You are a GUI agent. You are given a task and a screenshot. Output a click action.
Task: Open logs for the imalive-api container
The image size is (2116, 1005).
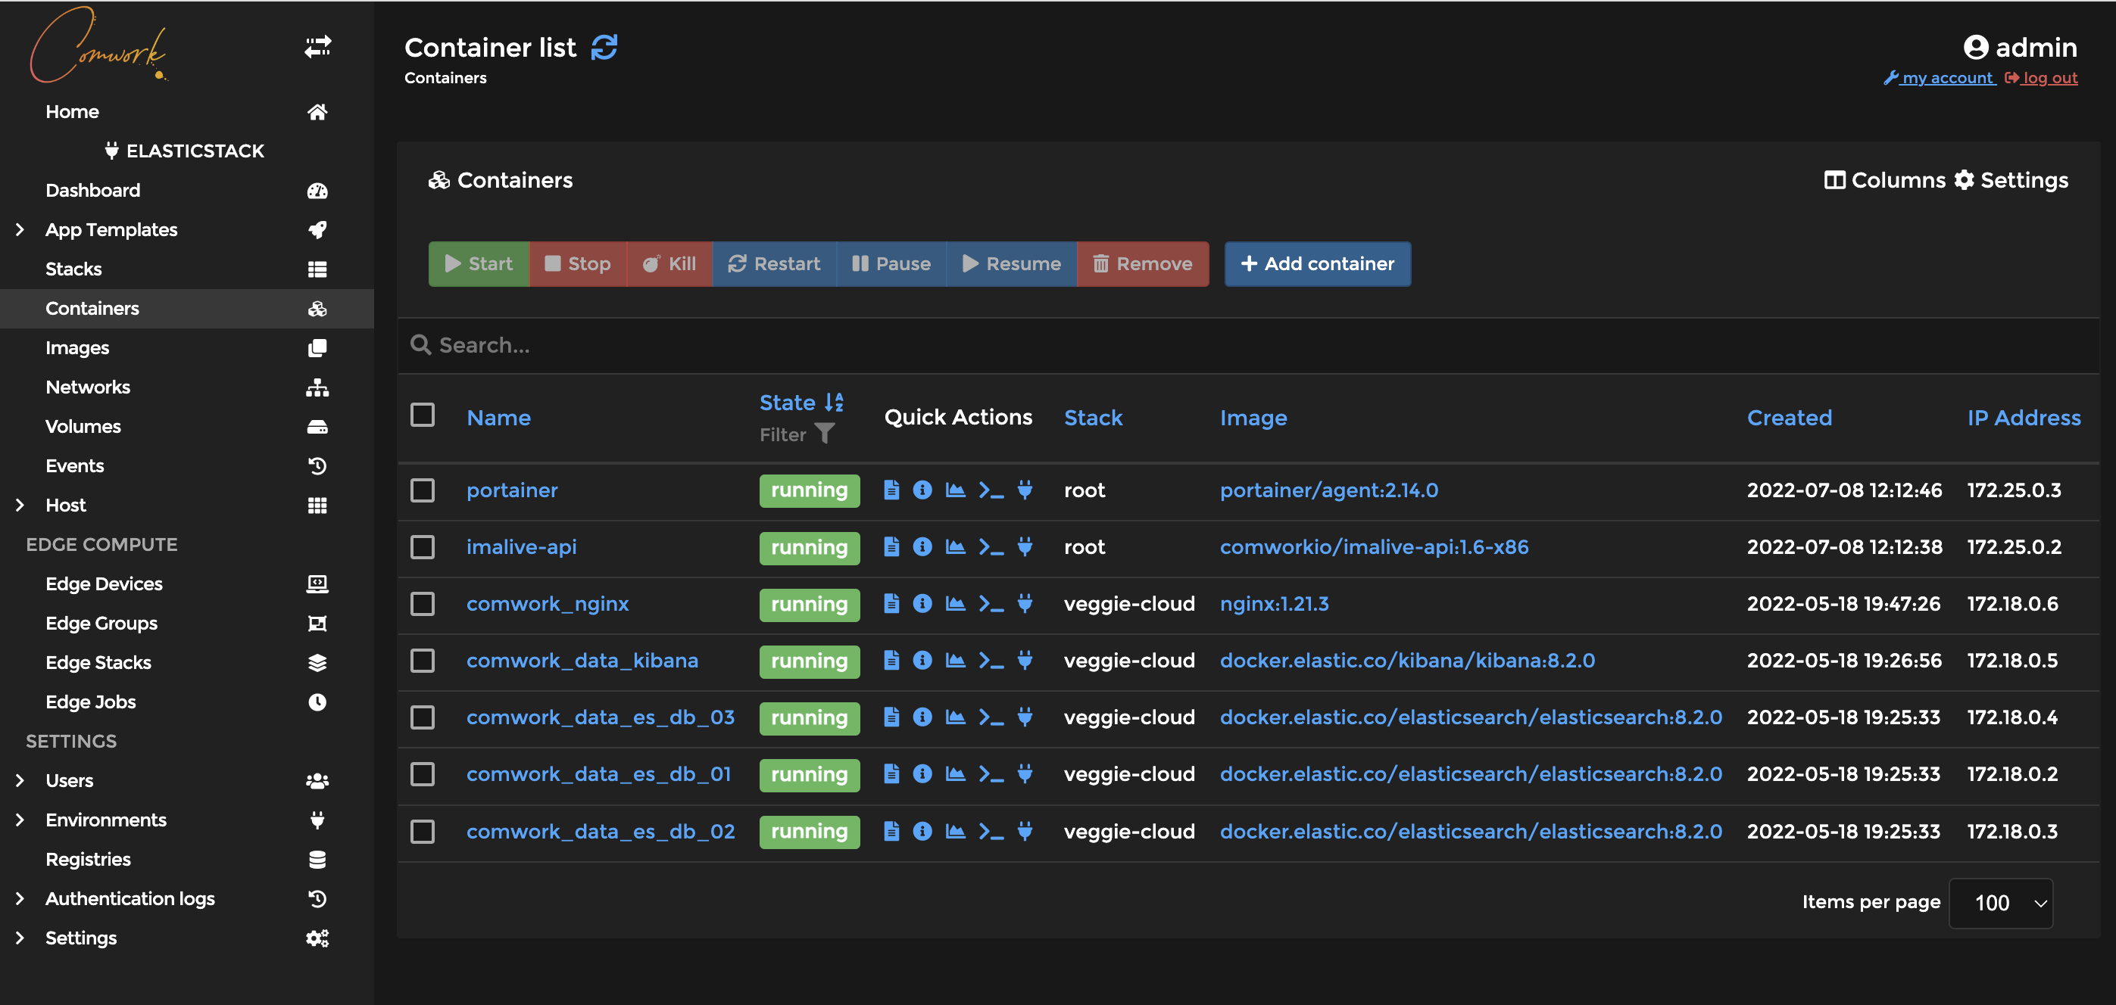(x=891, y=547)
